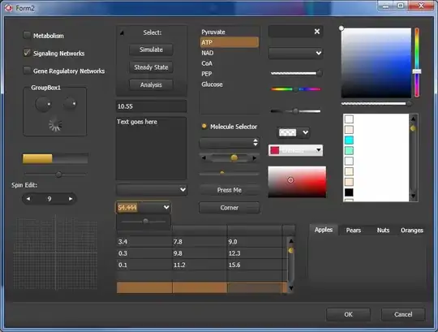Click the Steady State button
Viewport: 438px width, 332px height.
point(151,67)
